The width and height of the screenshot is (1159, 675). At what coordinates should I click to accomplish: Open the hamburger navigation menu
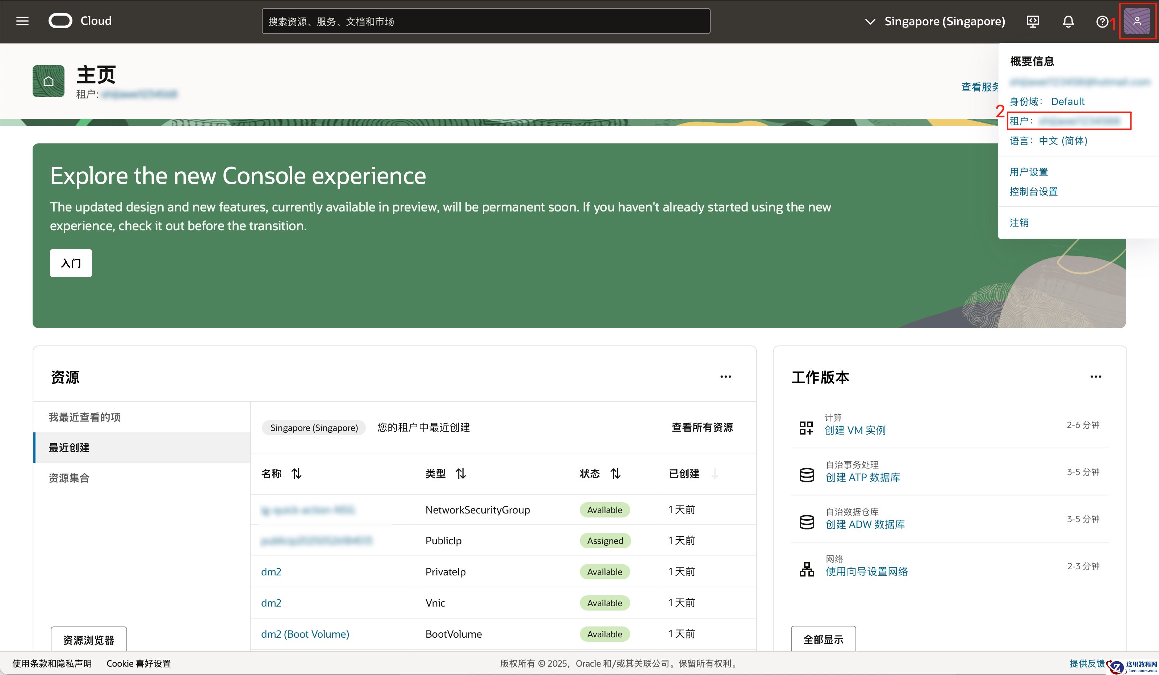[x=22, y=21]
